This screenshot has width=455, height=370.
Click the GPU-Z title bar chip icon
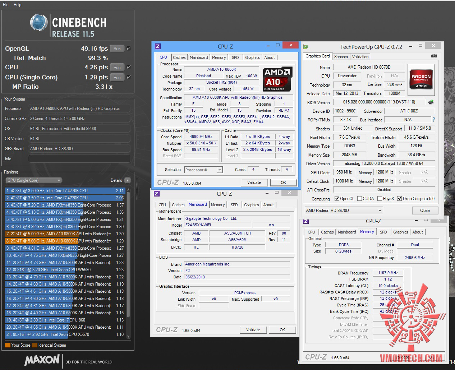(306, 47)
